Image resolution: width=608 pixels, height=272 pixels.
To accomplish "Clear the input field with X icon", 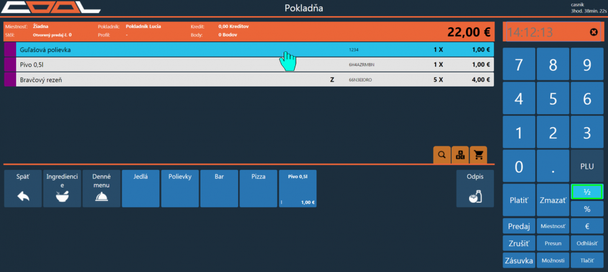I will pyautogui.click(x=594, y=32).
